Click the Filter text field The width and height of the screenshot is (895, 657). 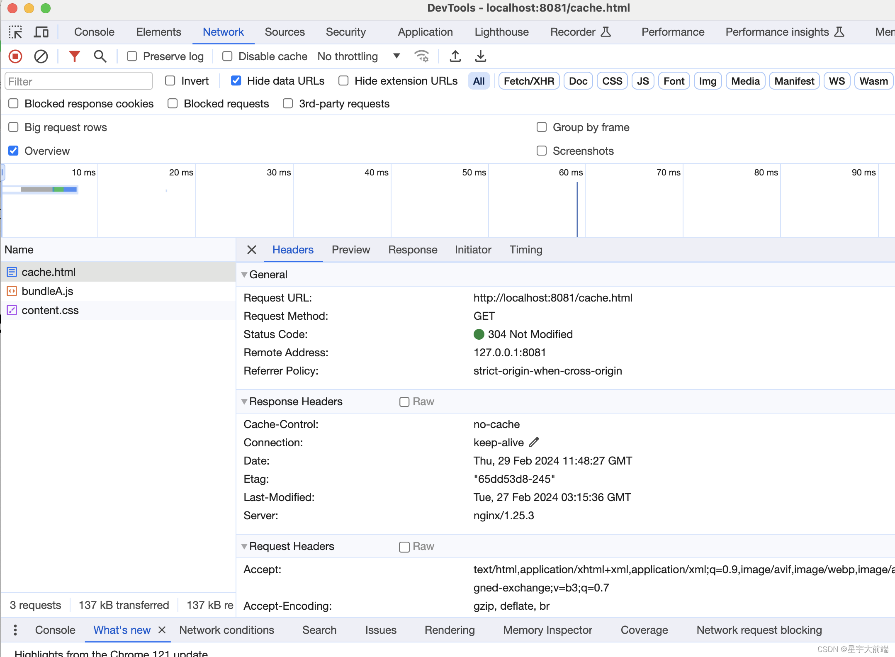[x=79, y=81]
